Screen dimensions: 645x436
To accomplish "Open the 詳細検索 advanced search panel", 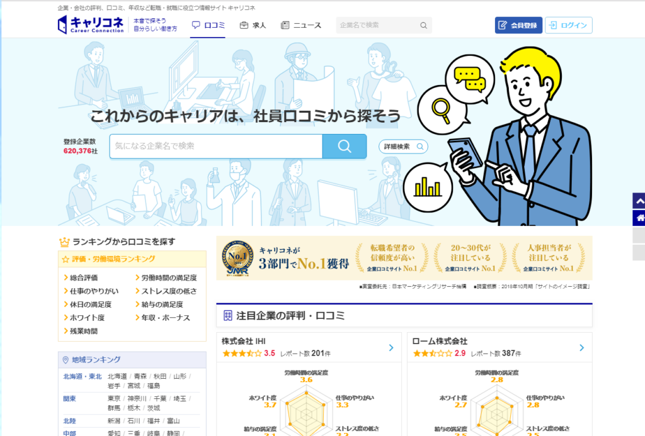I will click(x=402, y=145).
